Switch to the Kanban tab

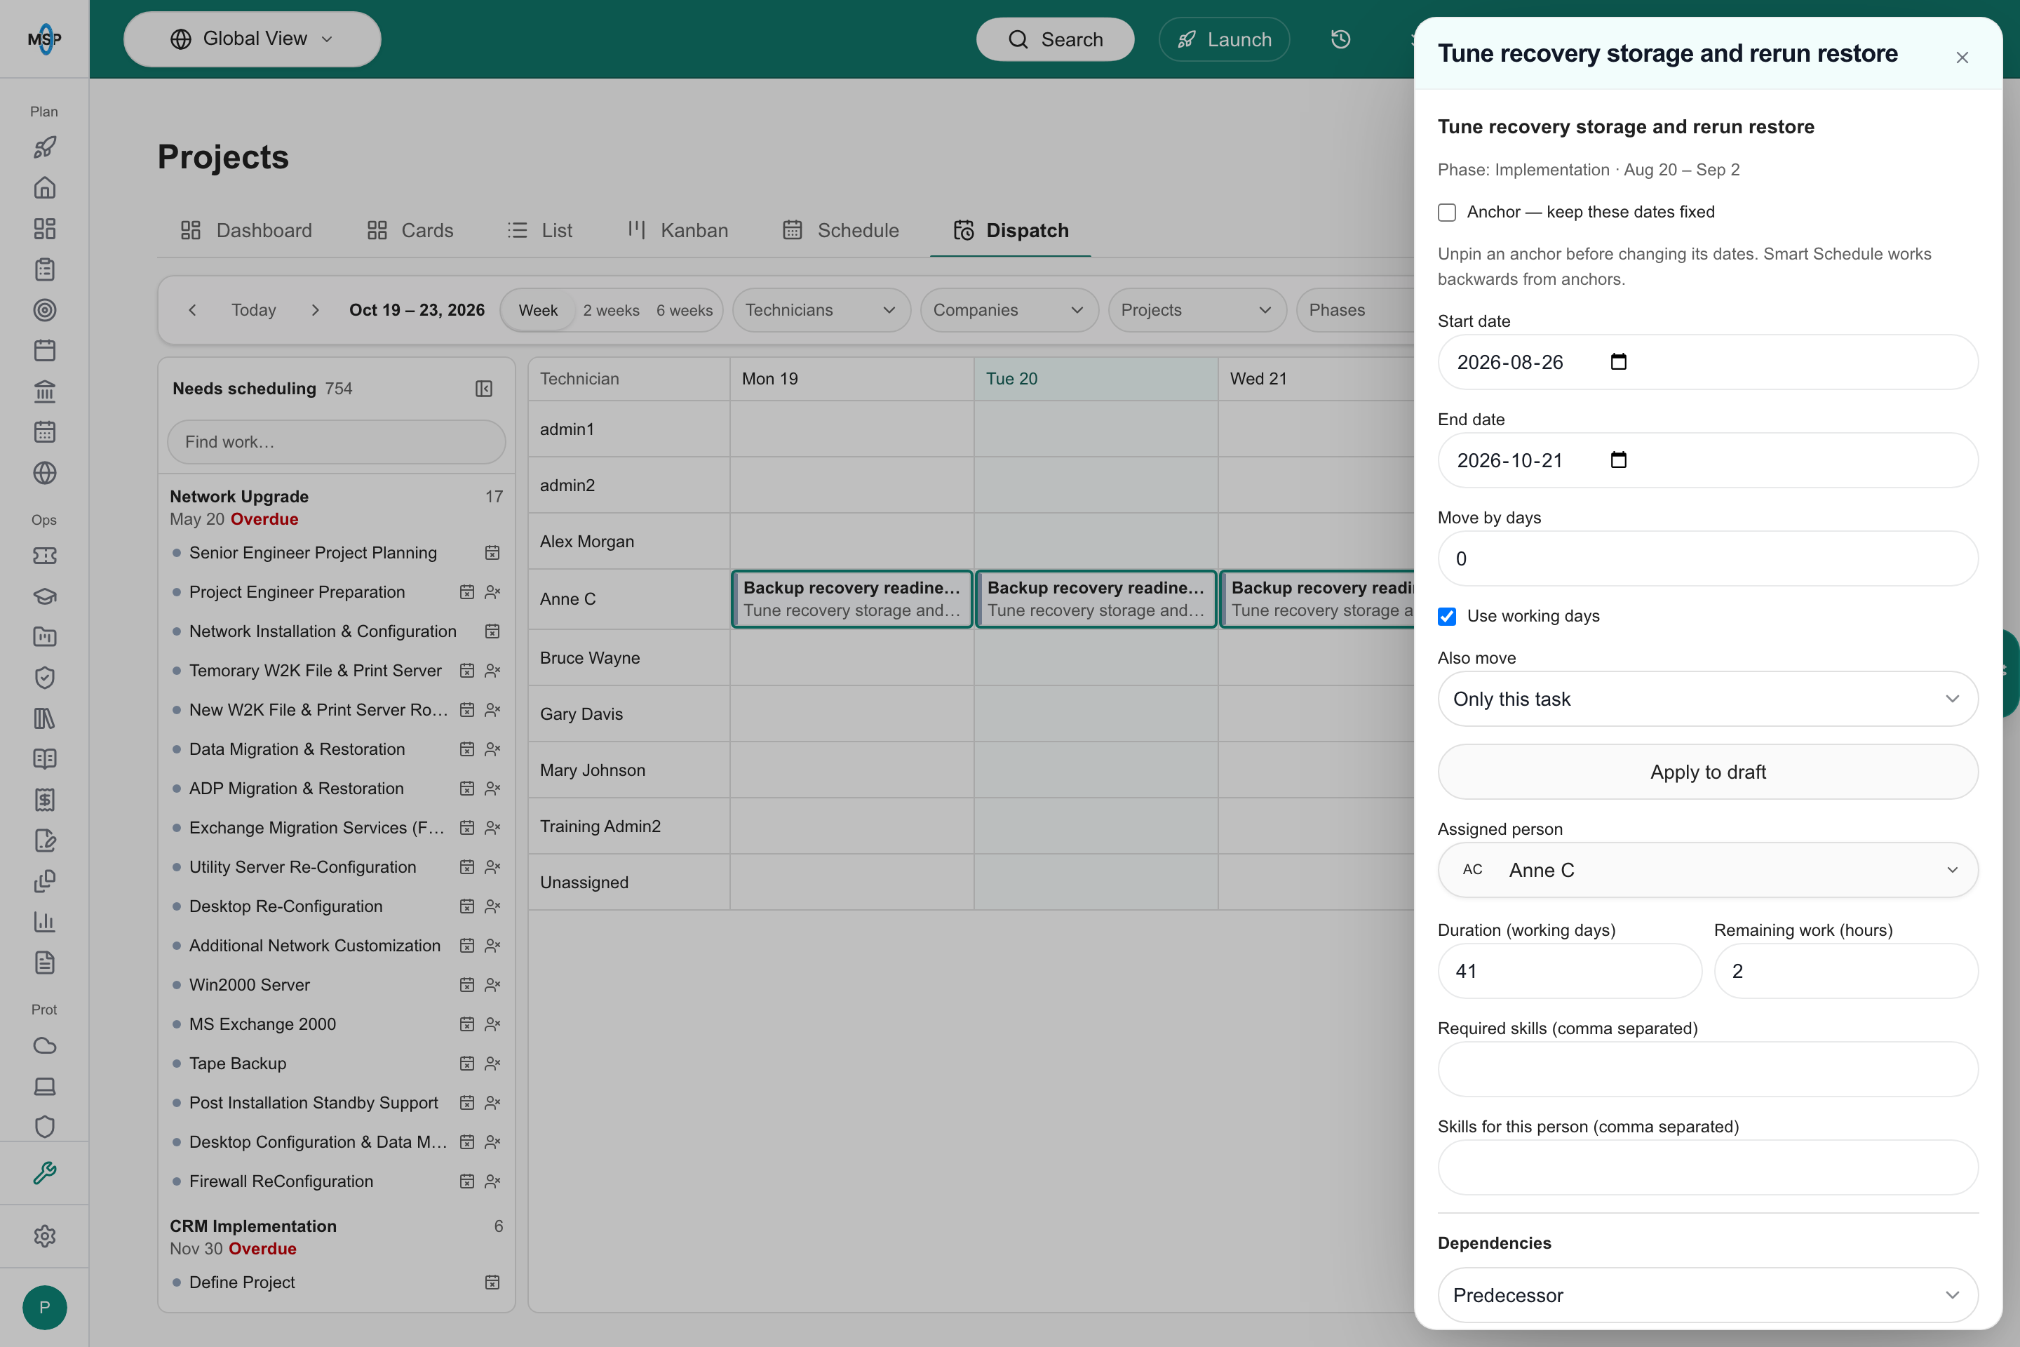(x=678, y=230)
